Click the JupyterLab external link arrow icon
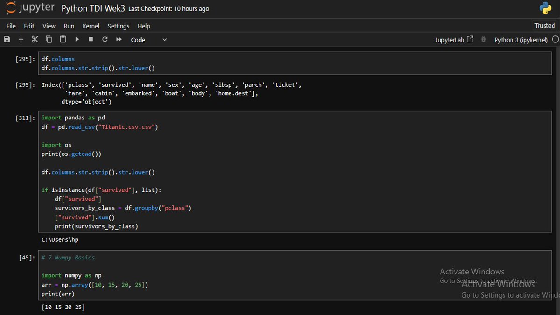Screen dimensions: 560x315 [x=470, y=39]
